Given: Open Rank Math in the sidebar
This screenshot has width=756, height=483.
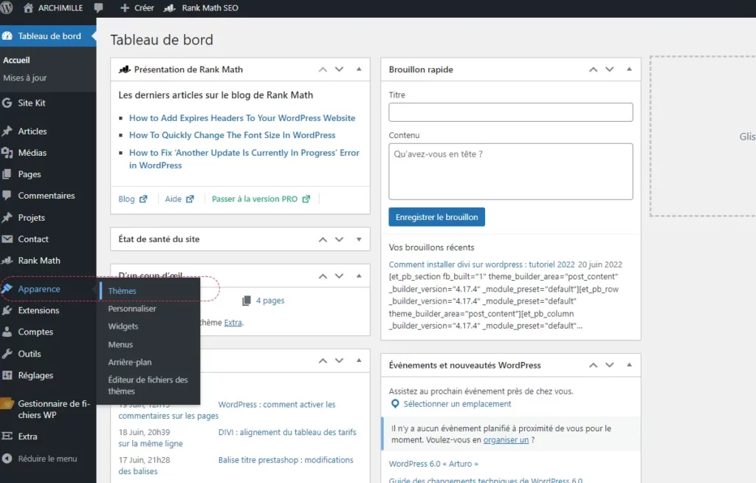Looking at the screenshot, I should coord(38,261).
